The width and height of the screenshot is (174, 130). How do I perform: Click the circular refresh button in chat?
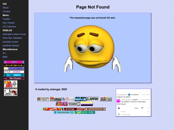148,108
